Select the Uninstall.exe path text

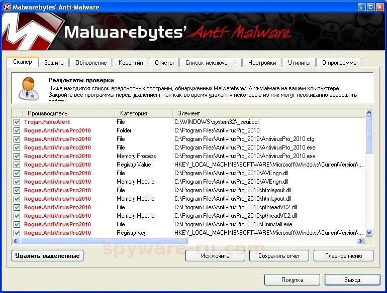pyautogui.click(x=233, y=224)
